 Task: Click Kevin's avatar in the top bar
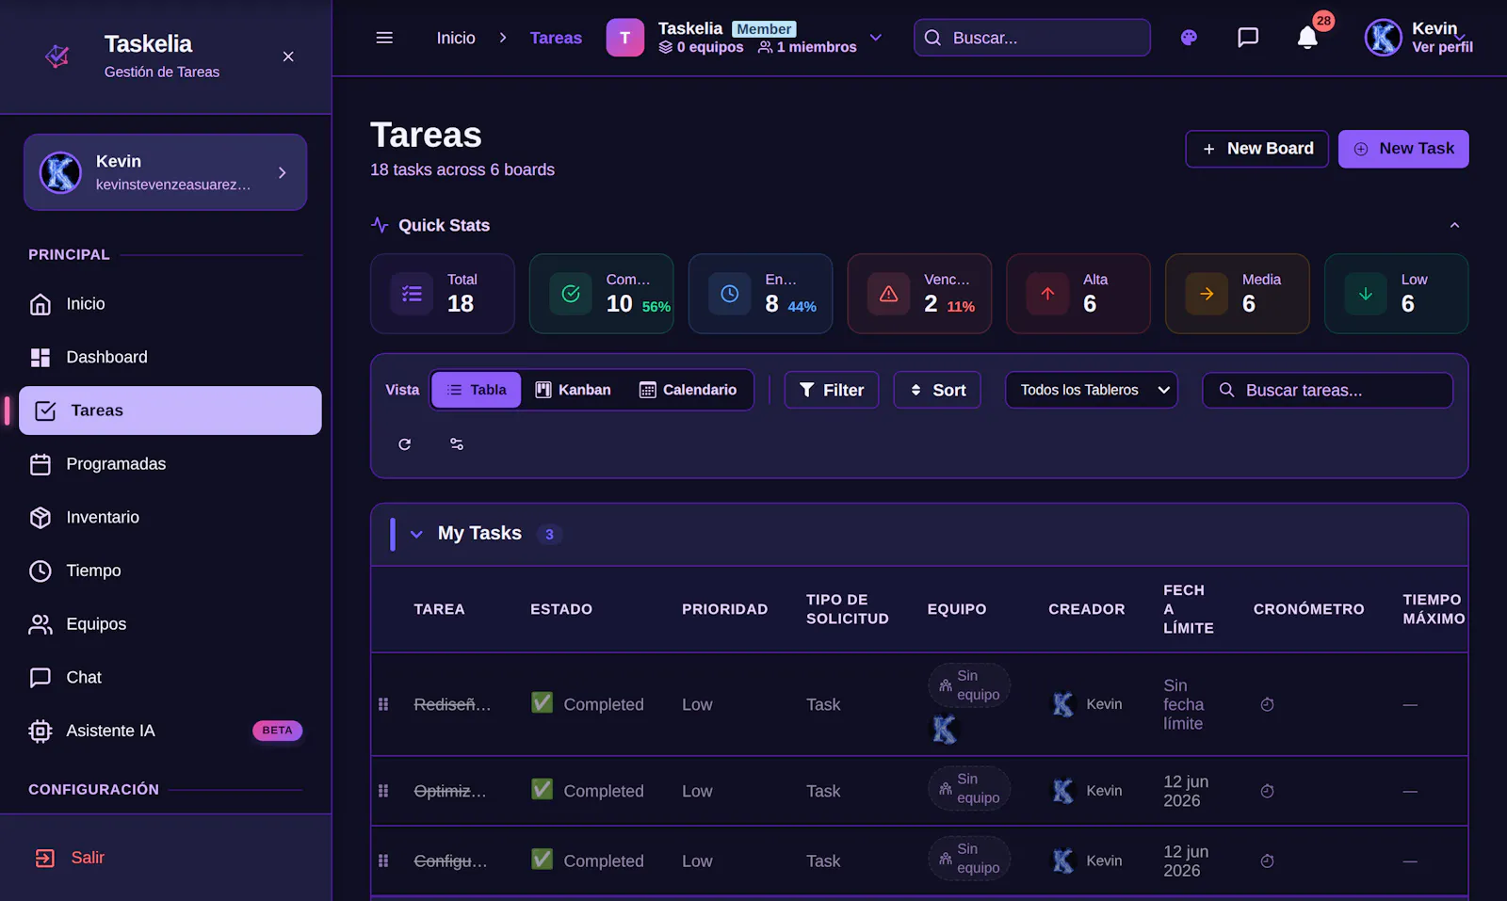1383,38
